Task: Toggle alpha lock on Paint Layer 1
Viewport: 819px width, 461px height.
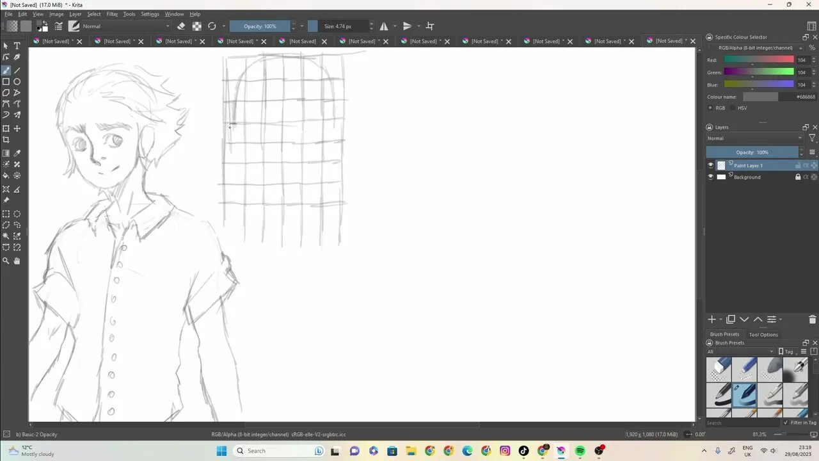Action: pyautogui.click(x=814, y=165)
